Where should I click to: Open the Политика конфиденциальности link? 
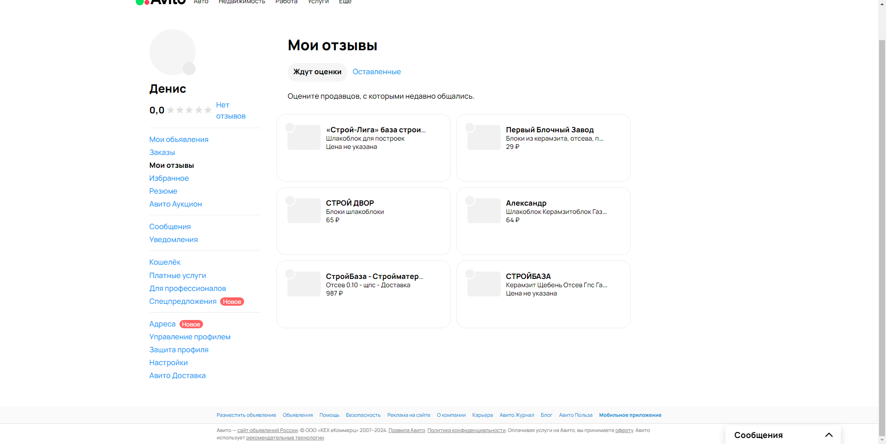[x=467, y=431]
